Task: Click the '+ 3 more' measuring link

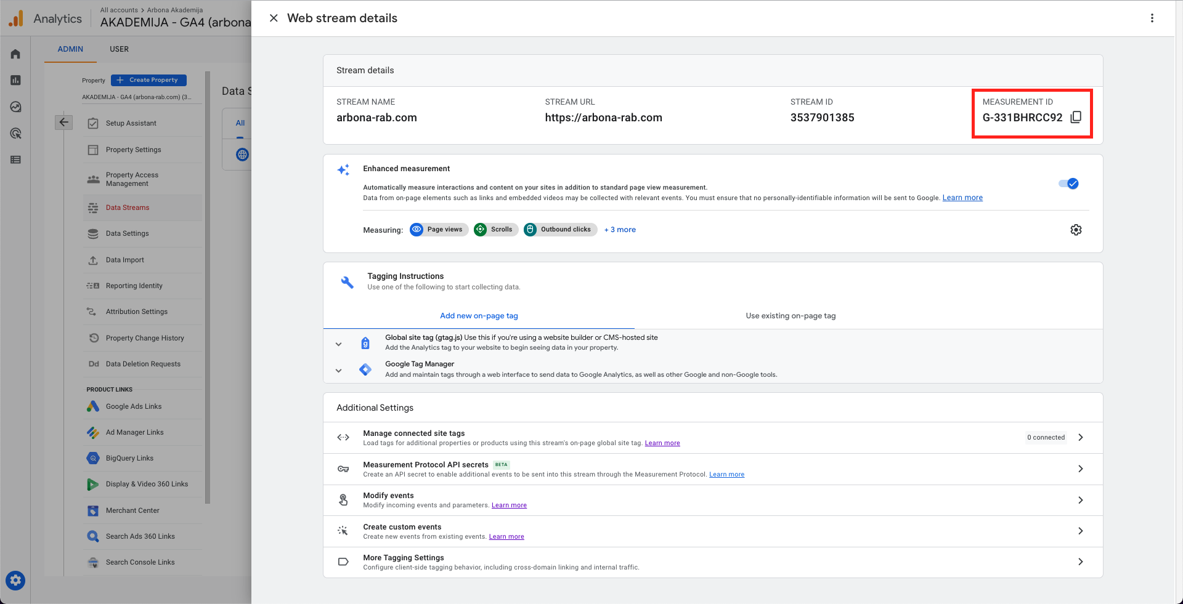Action: click(x=620, y=230)
